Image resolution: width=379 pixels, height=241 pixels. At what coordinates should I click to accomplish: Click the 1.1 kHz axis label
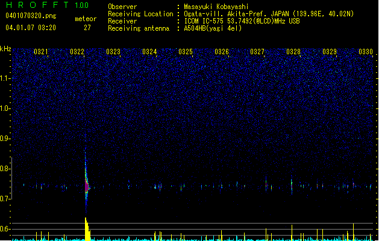click(5, 78)
